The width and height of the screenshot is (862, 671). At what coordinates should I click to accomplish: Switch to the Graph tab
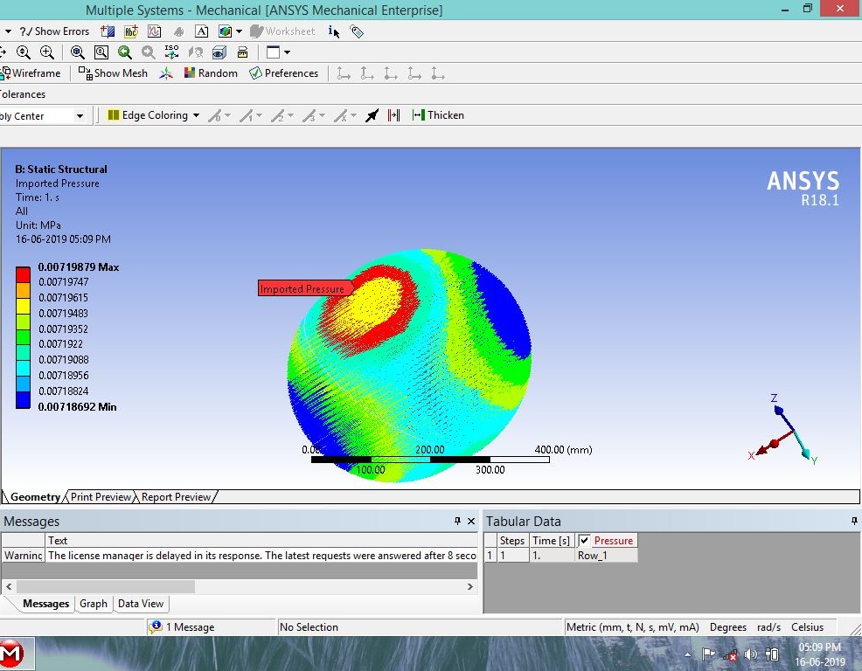click(94, 604)
